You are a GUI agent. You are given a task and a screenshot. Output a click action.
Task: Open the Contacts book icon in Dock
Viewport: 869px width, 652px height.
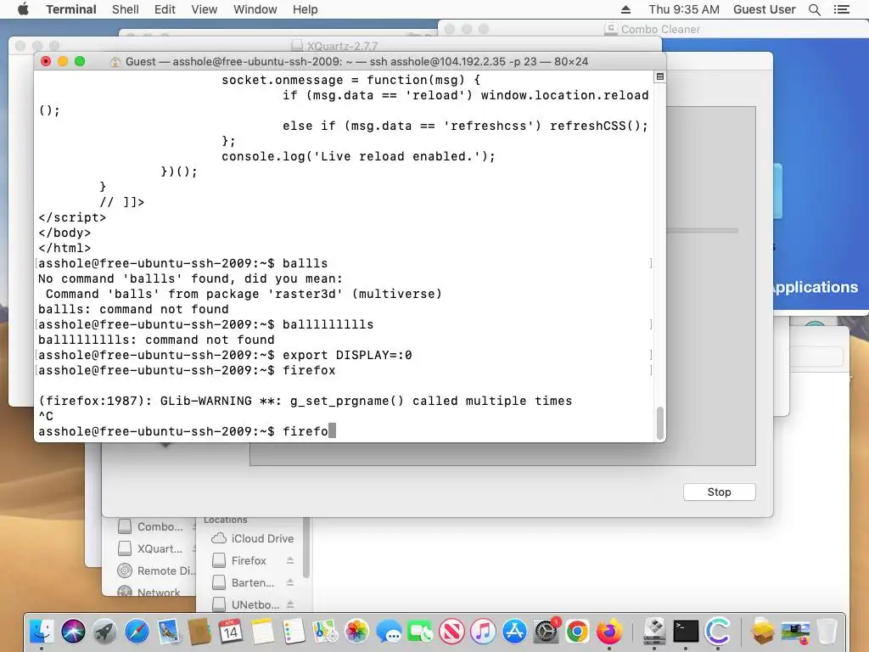[199, 631]
